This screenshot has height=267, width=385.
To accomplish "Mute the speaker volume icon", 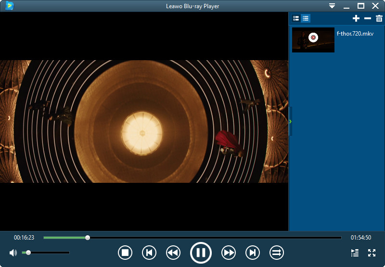I will [13, 253].
